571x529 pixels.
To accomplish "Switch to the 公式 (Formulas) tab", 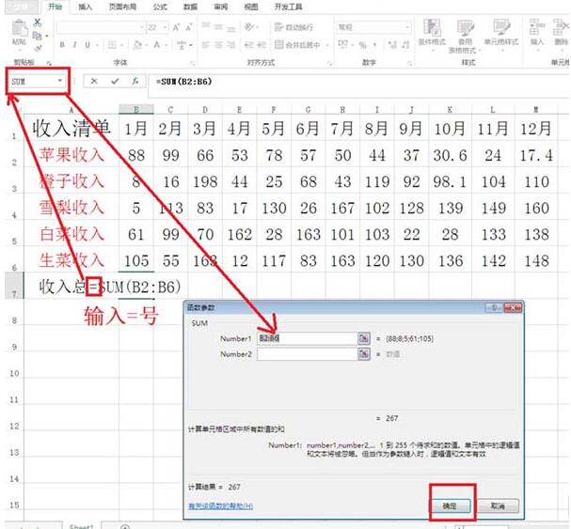I will pos(160,7).
